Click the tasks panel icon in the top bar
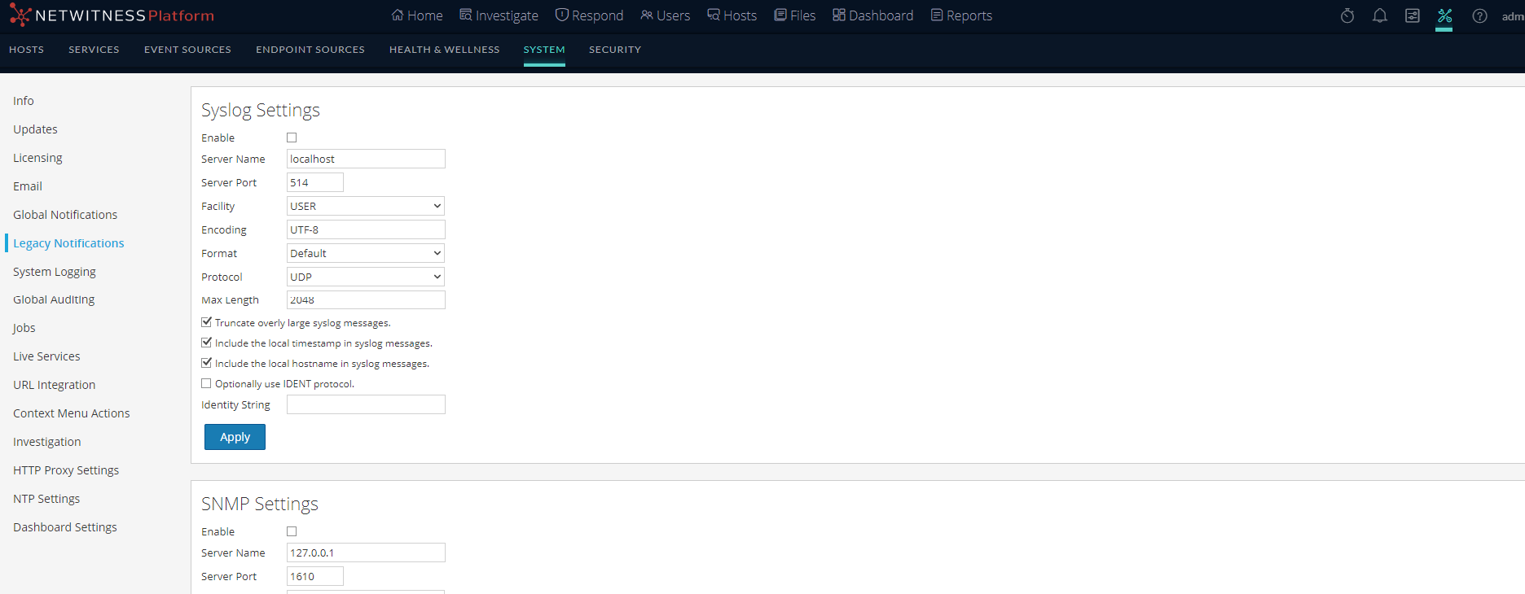 (1412, 16)
